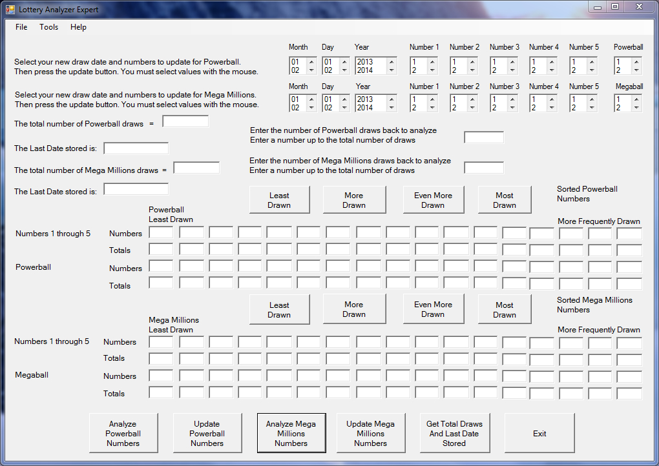Click up arrow of Powerball row Number 5 spinner
The image size is (659, 466).
click(592, 62)
